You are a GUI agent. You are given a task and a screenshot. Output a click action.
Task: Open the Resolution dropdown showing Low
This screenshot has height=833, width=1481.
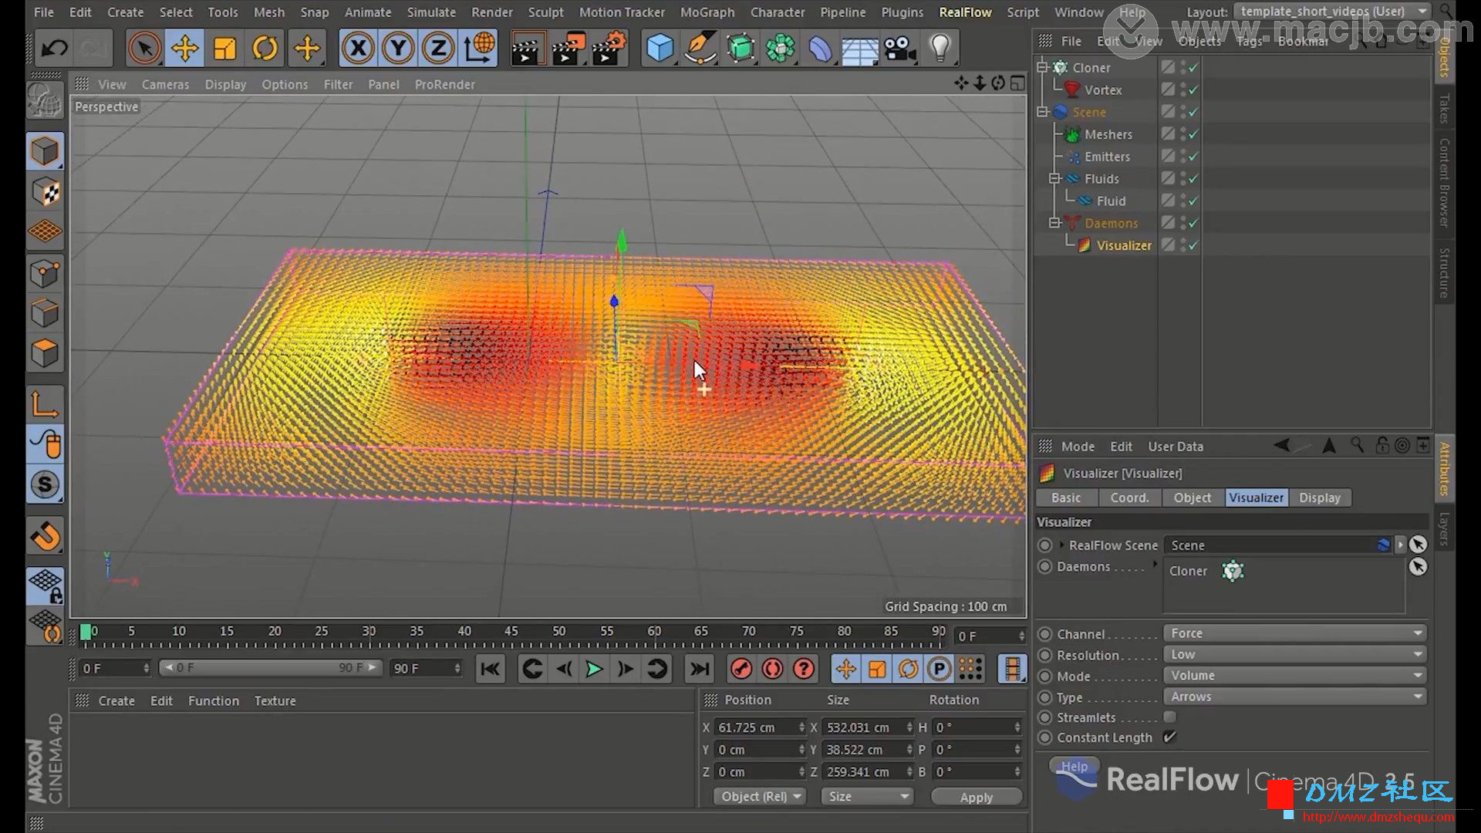click(x=1295, y=654)
